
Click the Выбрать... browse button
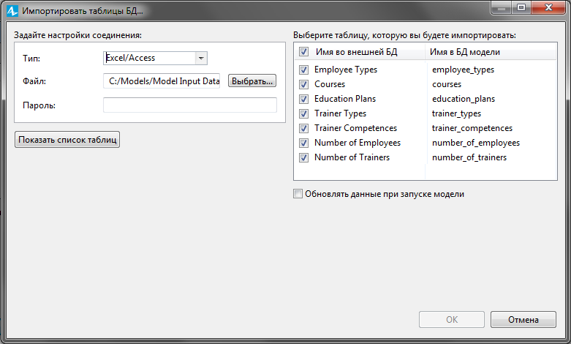click(x=252, y=81)
